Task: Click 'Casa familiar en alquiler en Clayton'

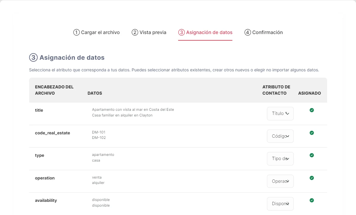Action: 122,115
